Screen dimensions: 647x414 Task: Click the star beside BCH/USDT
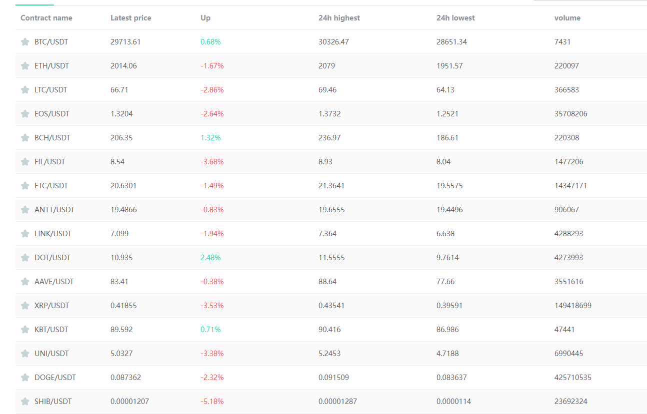(x=25, y=138)
